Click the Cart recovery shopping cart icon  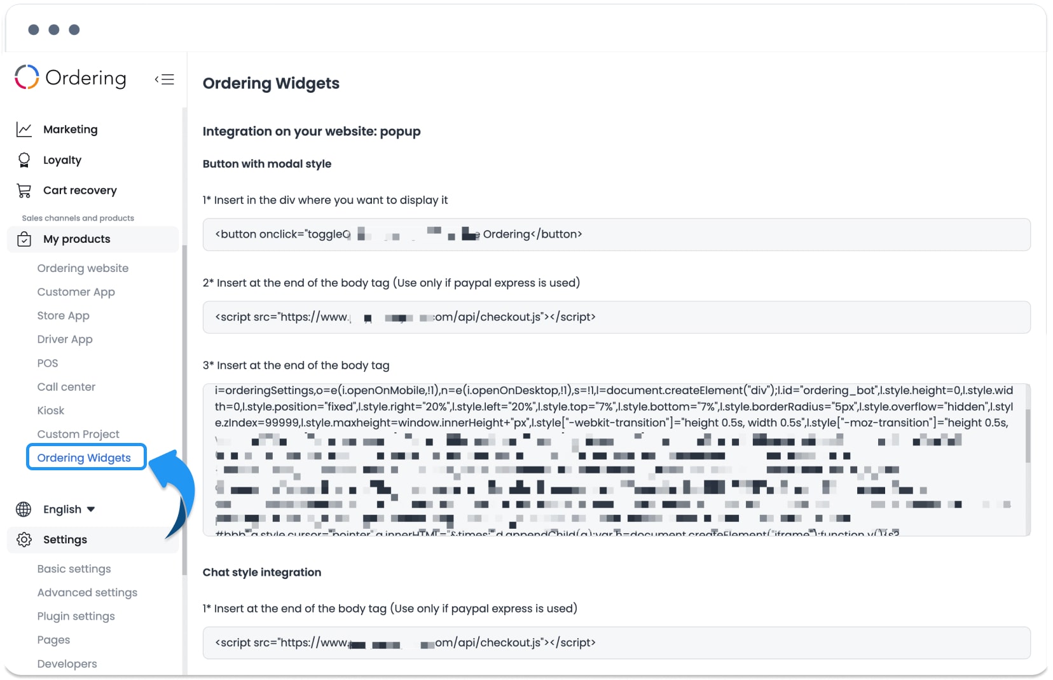pyautogui.click(x=24, y=191)
